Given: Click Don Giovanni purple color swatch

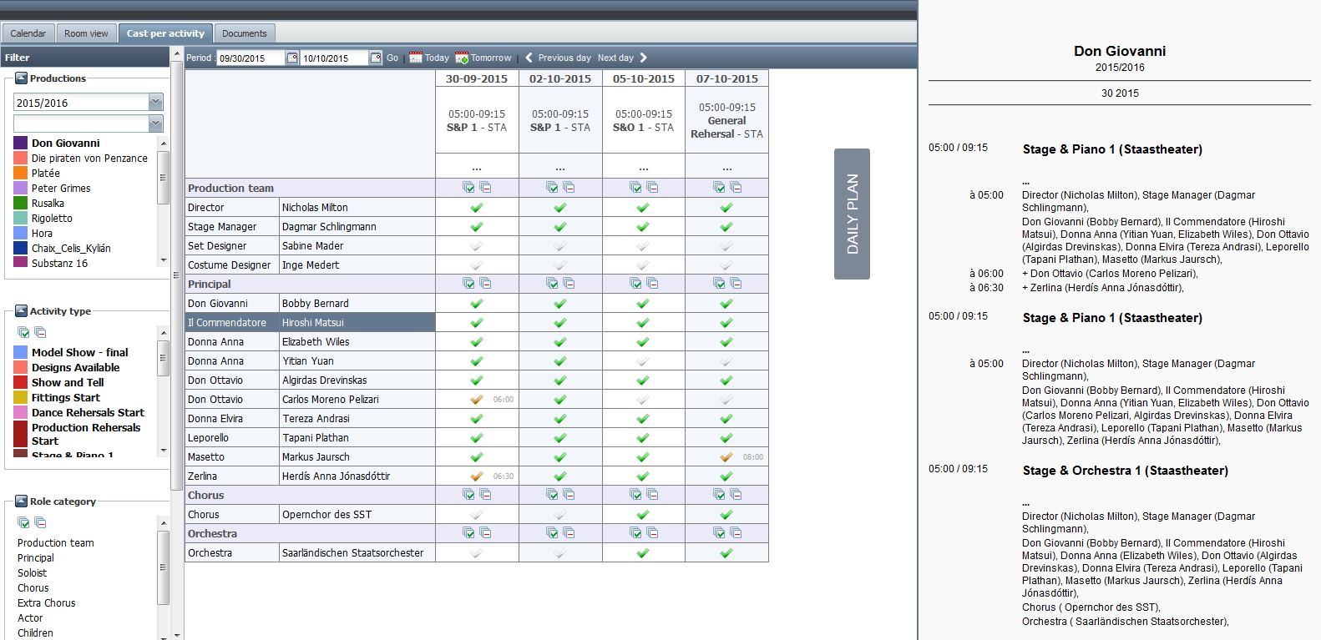Looking at the screenshot, I should 21,144.
